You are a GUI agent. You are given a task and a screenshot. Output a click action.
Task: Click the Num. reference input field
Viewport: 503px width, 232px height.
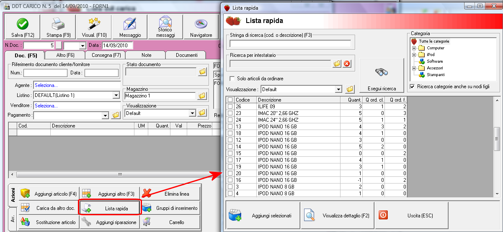[45, 73]
